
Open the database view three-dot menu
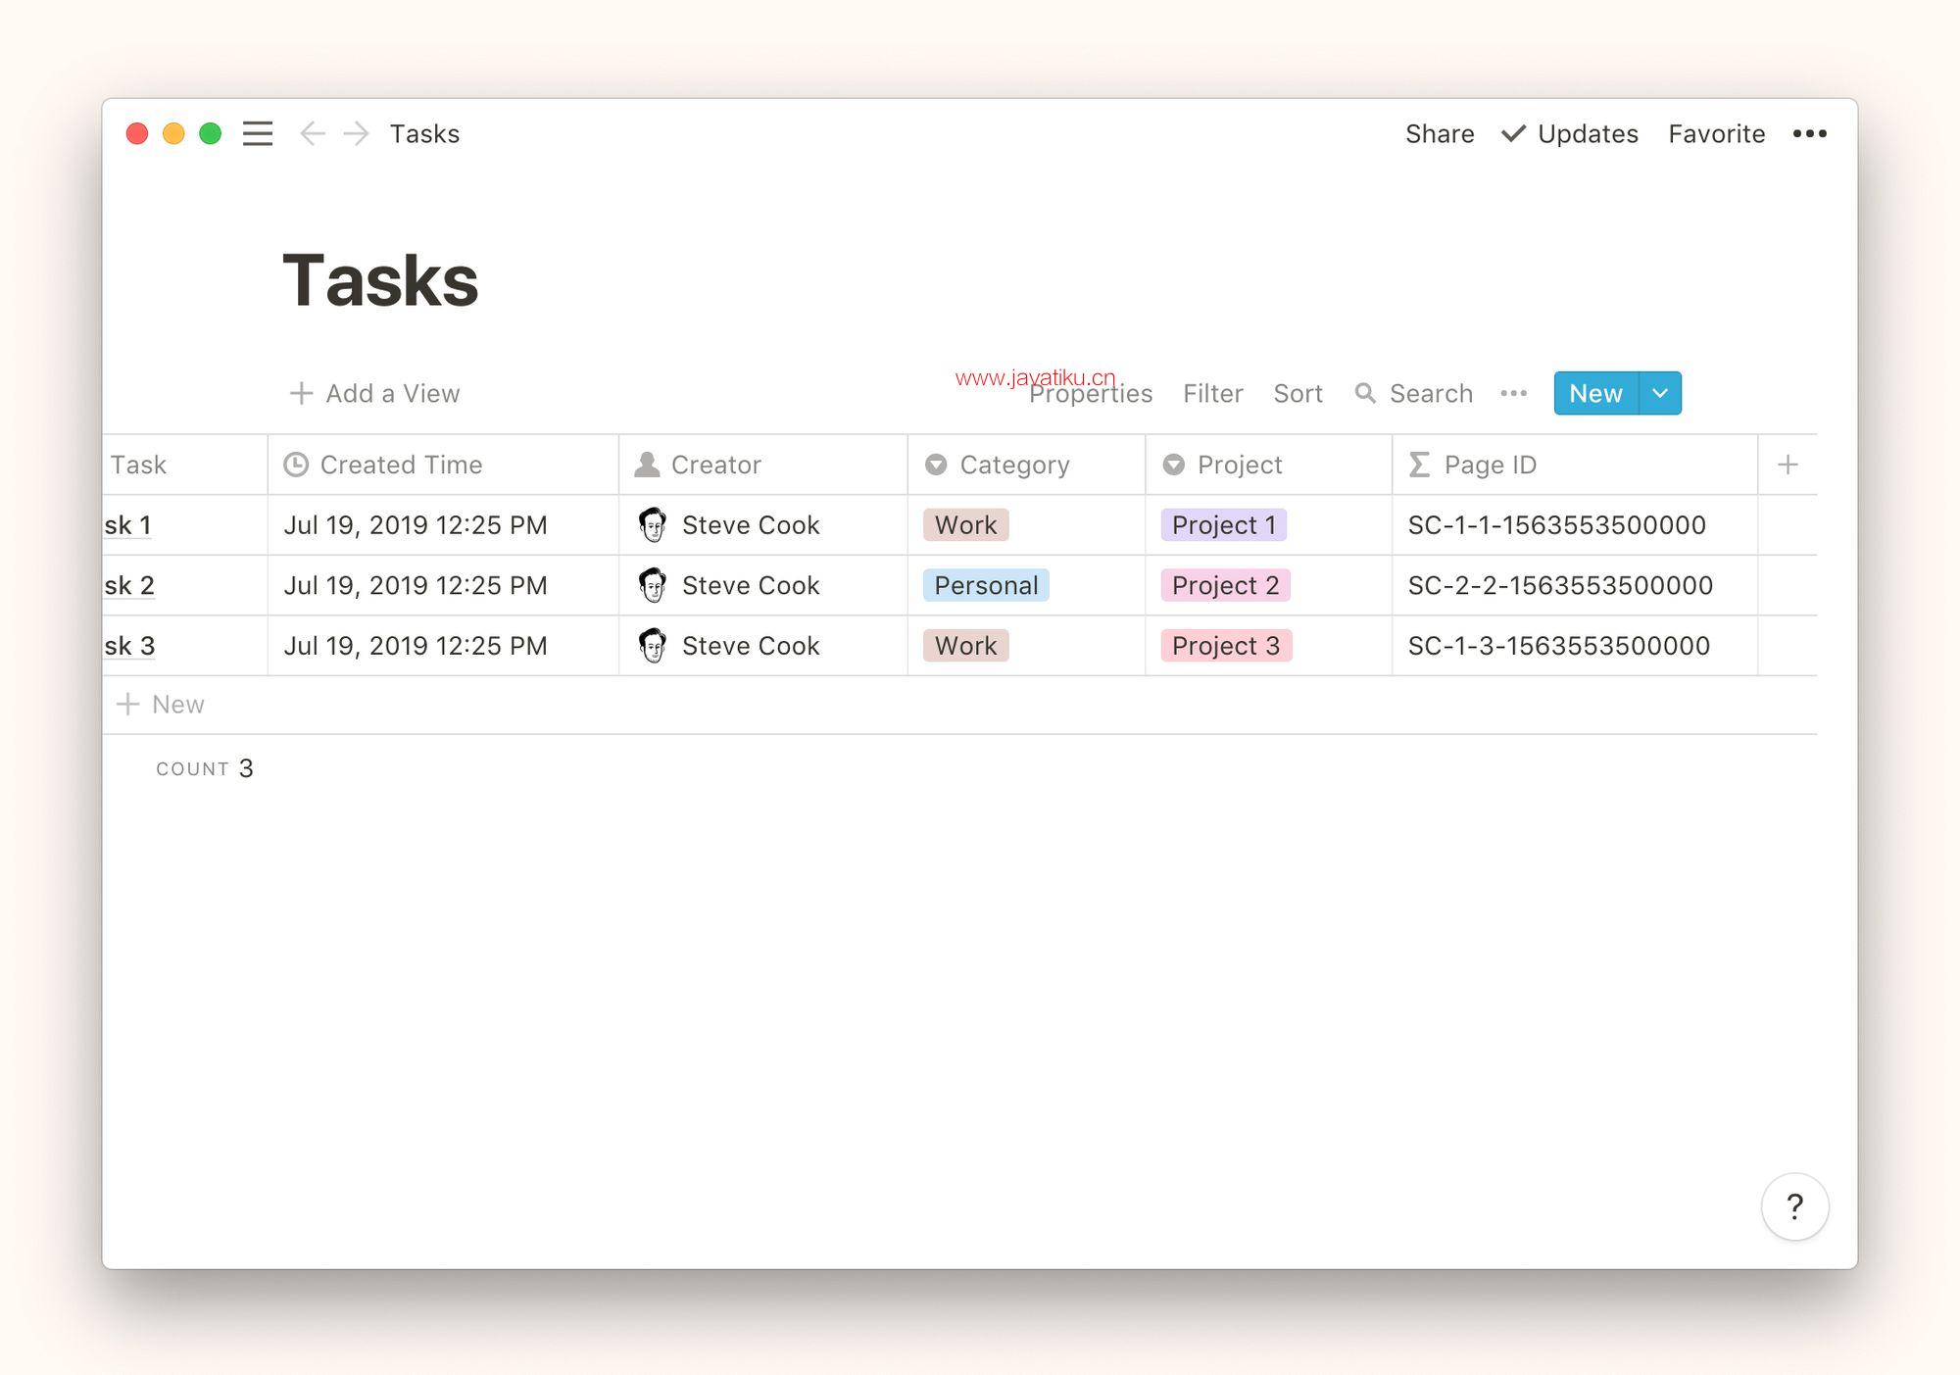tap(1513, 393)
